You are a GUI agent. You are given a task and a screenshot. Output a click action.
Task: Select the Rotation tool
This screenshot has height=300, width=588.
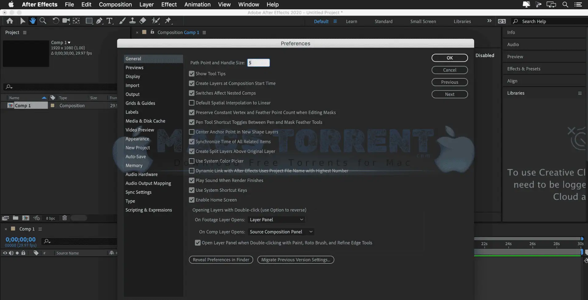coord(56,21)
